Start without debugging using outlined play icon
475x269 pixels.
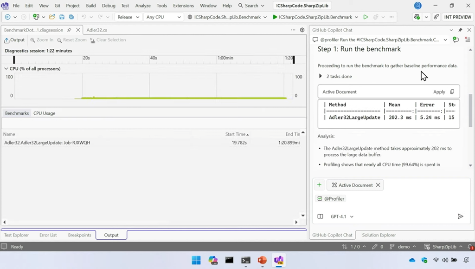pyautogui.click(x=366, y=17)
